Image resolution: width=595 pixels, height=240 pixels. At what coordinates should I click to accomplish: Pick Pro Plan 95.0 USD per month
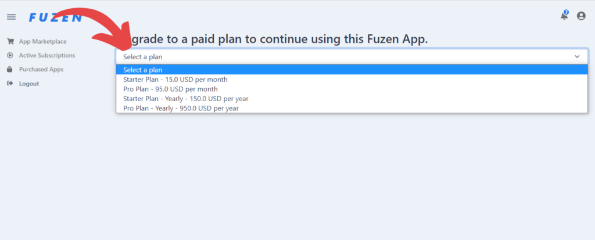352,89
